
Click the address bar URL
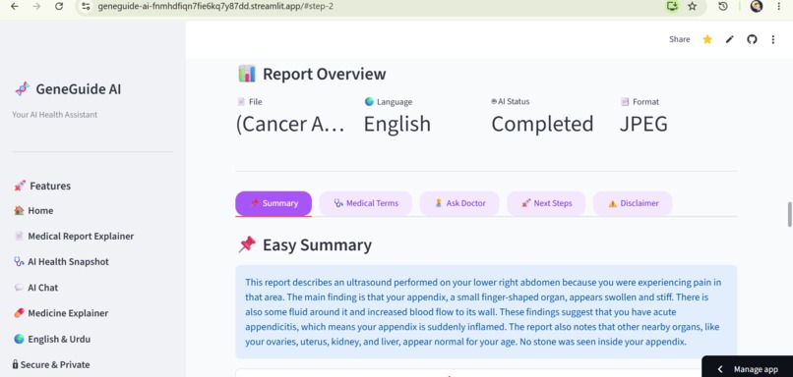click(x=214, y=7)
